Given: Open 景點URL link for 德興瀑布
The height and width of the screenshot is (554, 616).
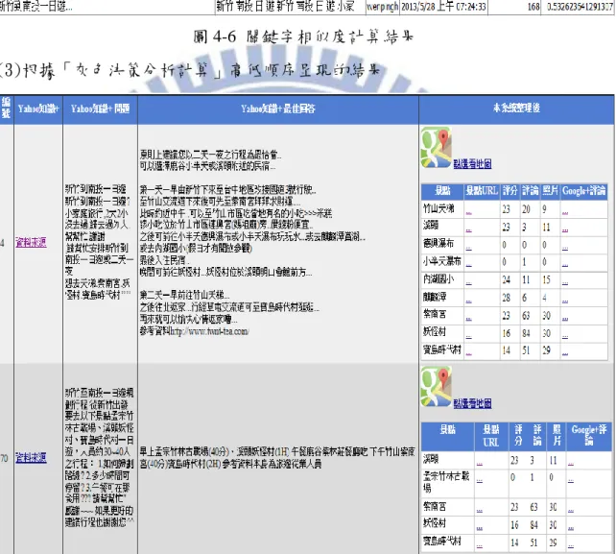Looking at the screenshot, I should (x=468, y=248).
